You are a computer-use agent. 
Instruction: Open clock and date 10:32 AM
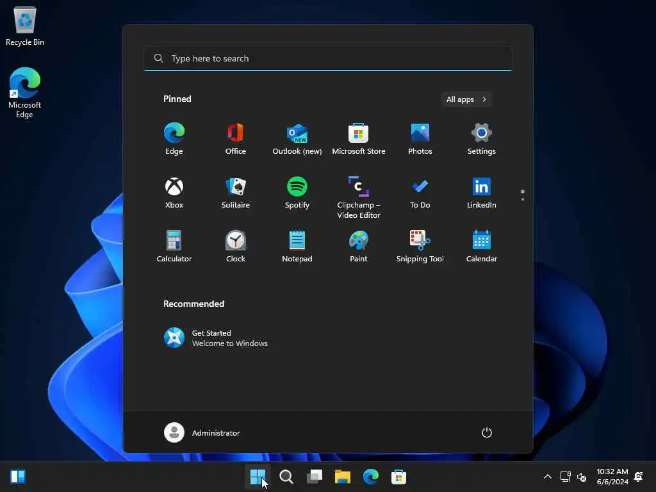click(612, 477)
